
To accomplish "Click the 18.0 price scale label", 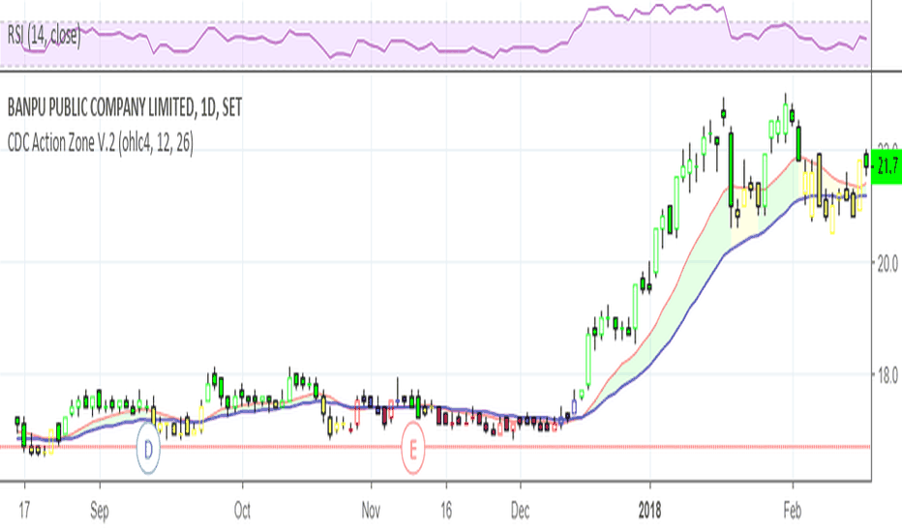I will click(887, 375).
